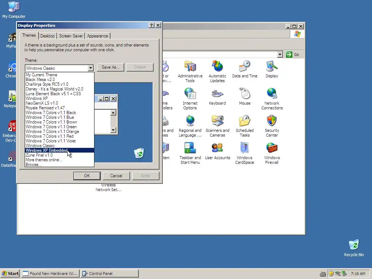Select the Themes tab
This screenshot has height=279, width=372.
pos(29,35)
